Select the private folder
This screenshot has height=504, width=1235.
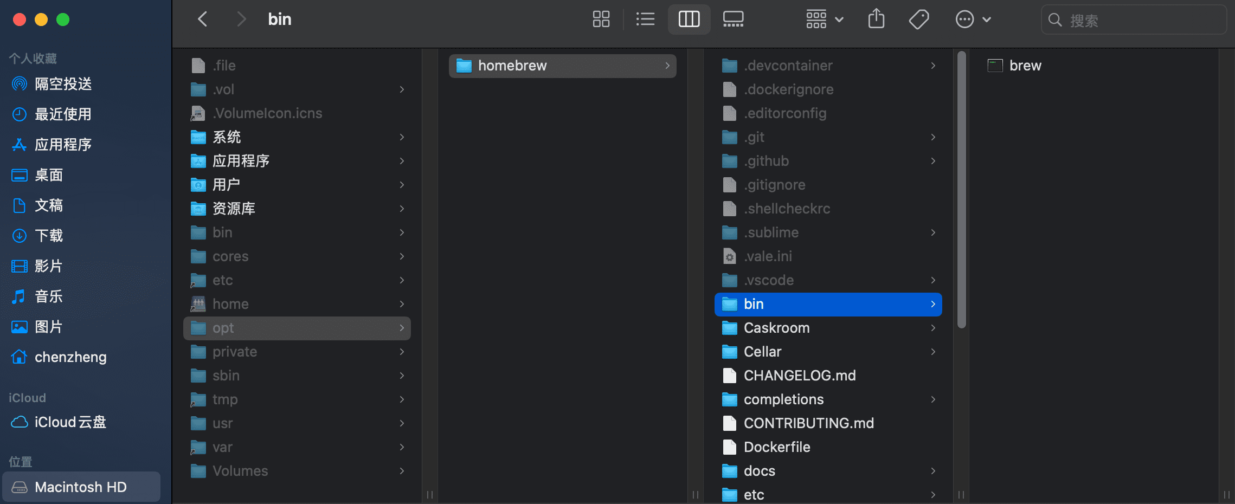[297, 352]
